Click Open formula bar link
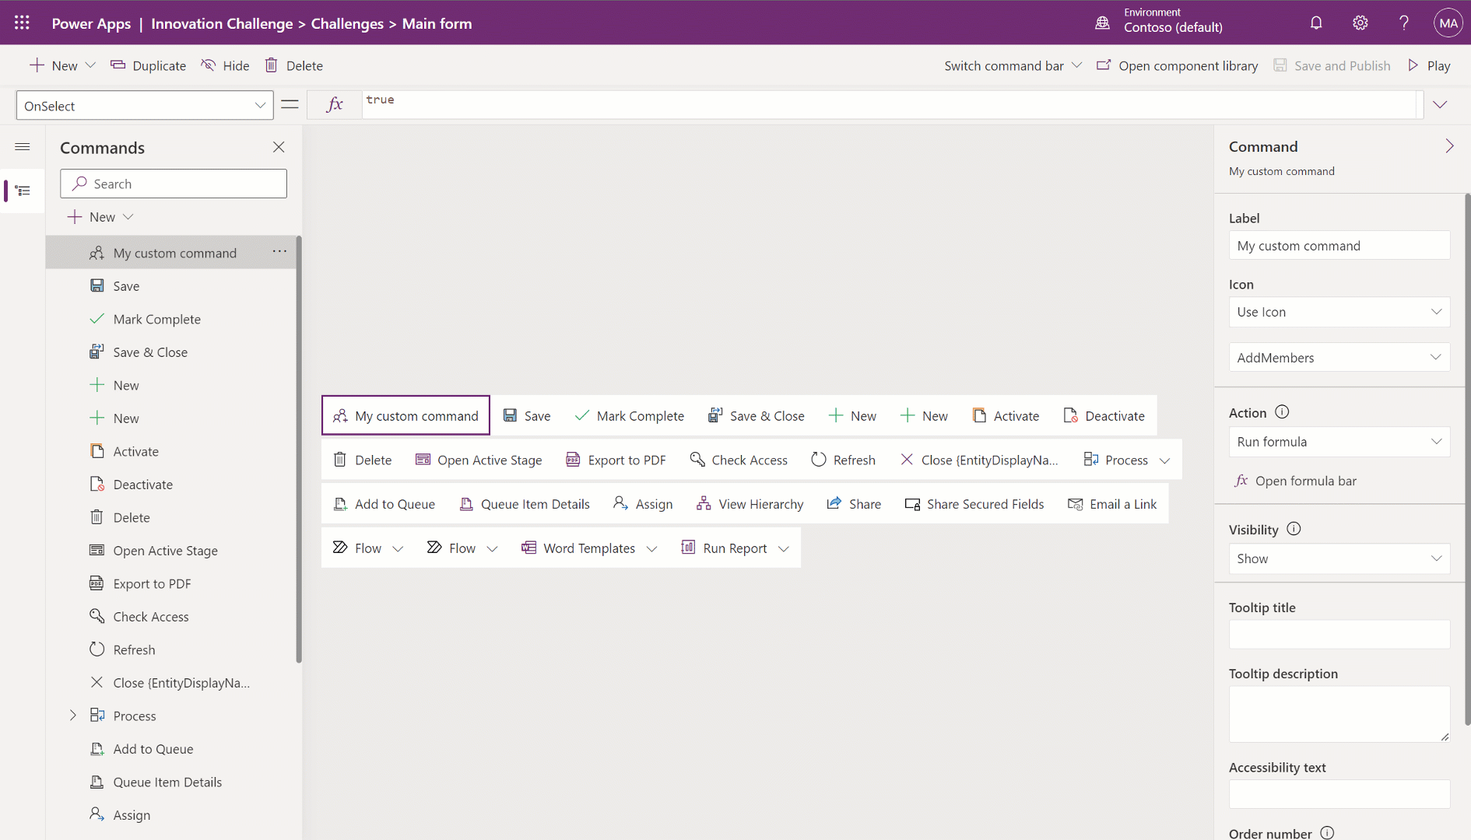1471x840 pixels. coord(1305,481)
